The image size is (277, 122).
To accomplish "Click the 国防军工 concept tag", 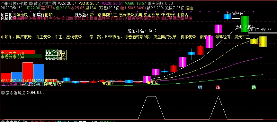I will [110, 15].
